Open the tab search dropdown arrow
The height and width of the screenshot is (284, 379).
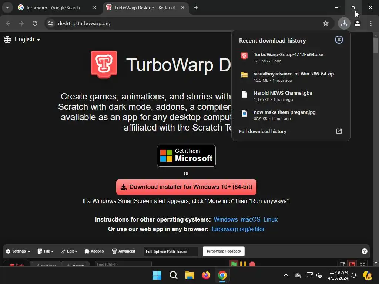click(7, 7)
